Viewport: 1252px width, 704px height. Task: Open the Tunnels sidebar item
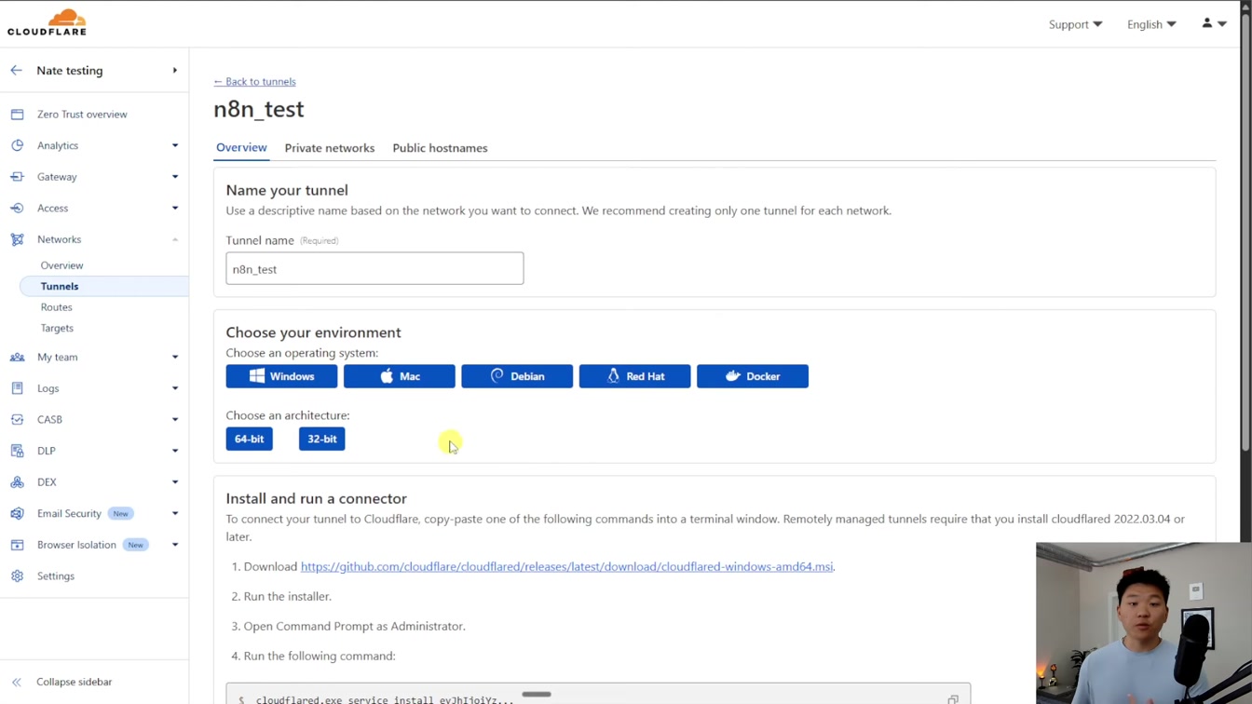(x=103, y=286)
